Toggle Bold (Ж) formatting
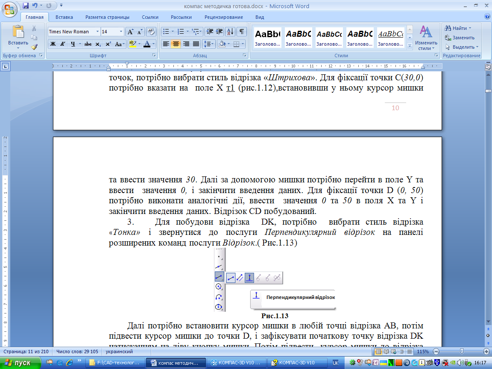Viewport: 492px width, 369px height. tap(53, 44)
